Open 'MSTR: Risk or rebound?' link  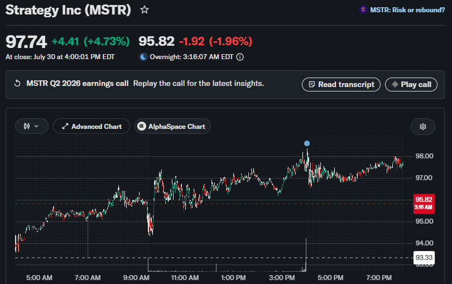(x=407, y=10)
